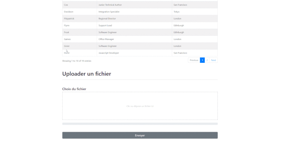Select the Integration Specialist cell

109,12
